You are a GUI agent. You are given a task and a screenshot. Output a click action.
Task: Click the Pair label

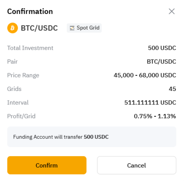pos(12,62)
